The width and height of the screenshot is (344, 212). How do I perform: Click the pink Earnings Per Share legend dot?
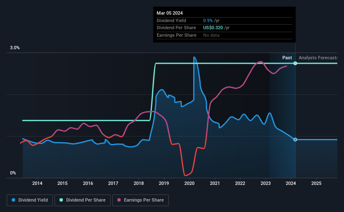pos(119,200)
